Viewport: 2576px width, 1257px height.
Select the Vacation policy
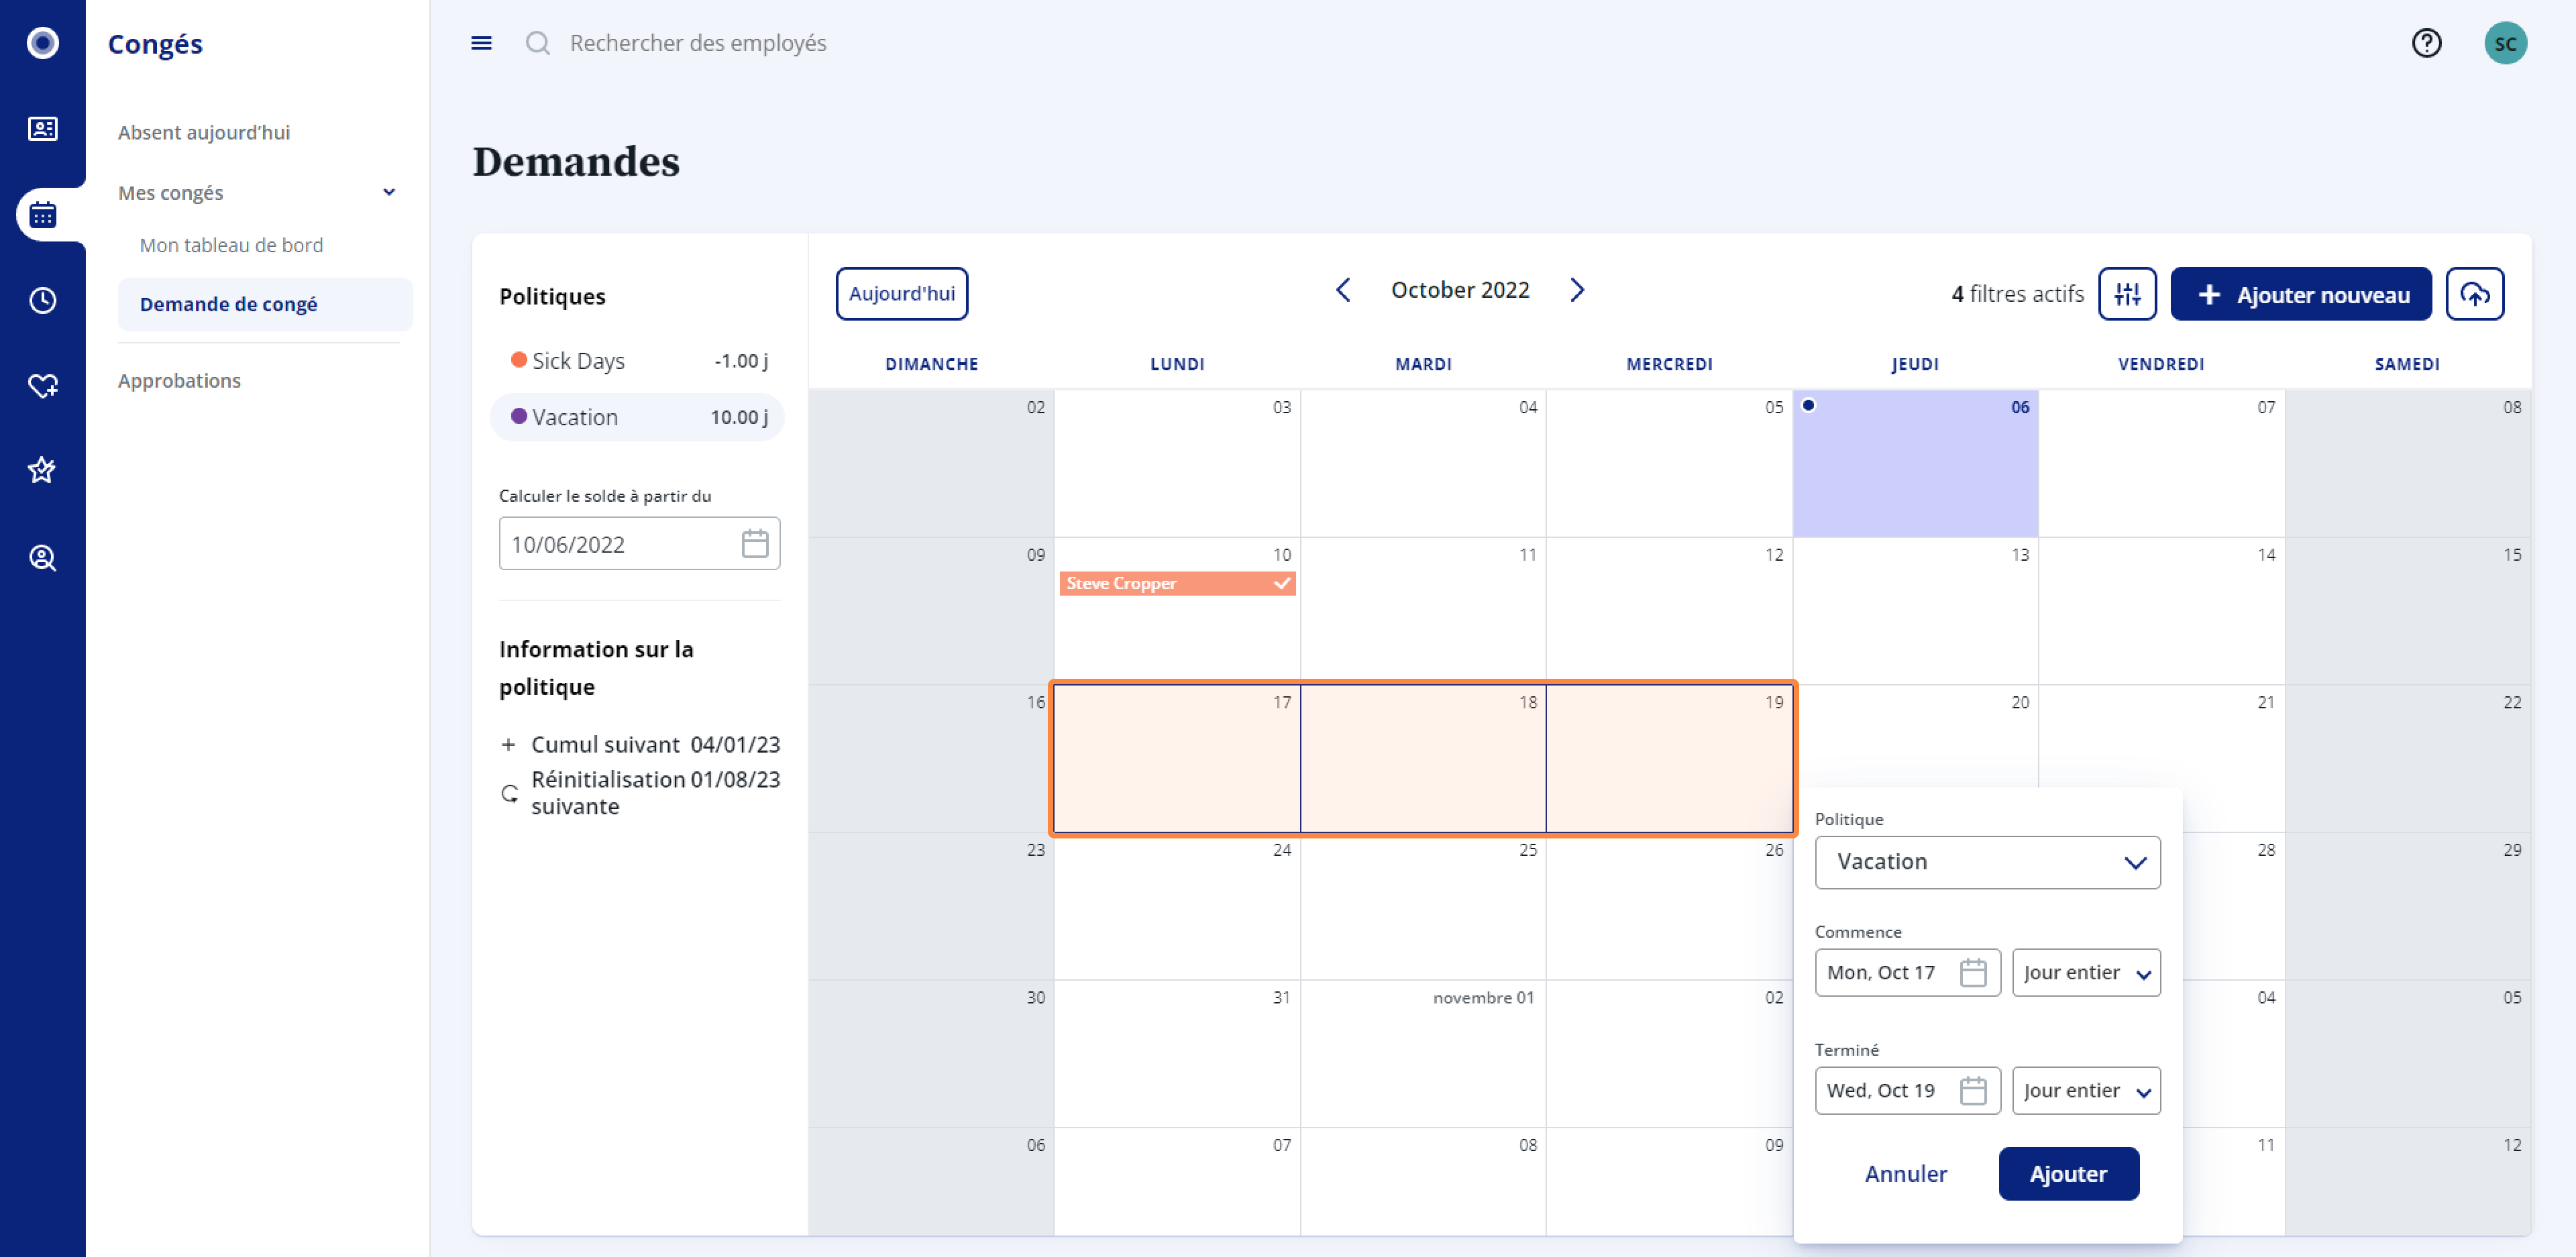click(x=638, y=417)
